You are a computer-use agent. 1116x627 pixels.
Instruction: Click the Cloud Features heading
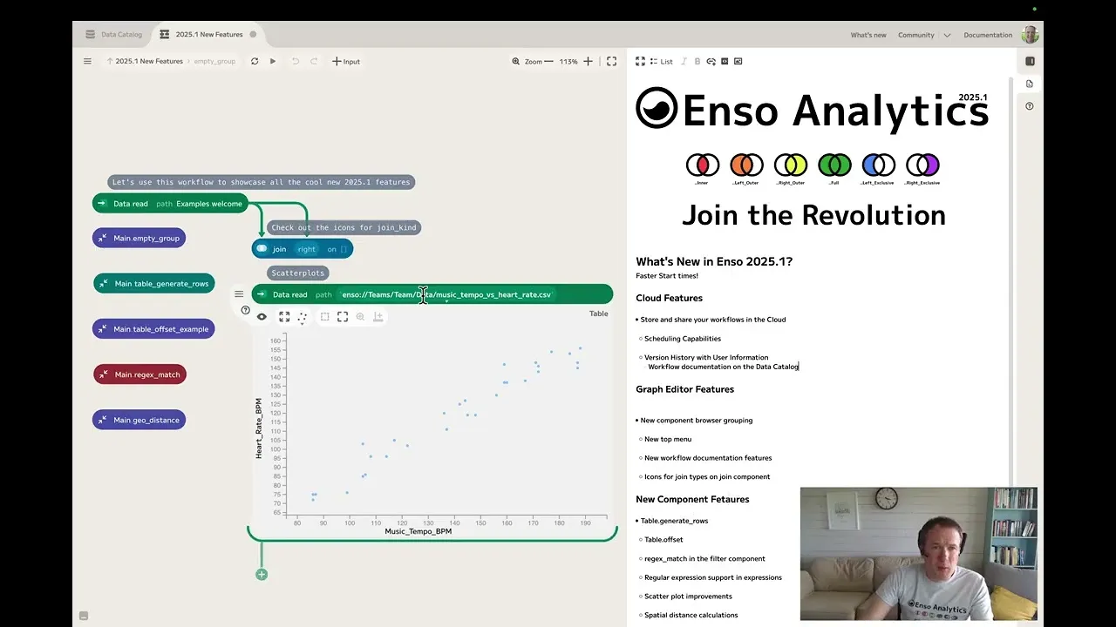(x=669, y=298)
